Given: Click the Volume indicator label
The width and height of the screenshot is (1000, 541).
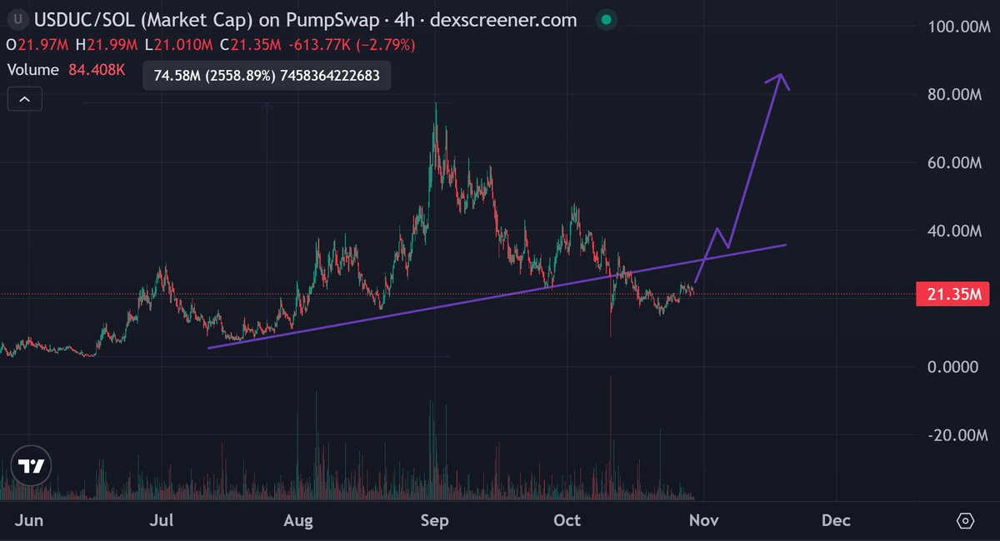Looking at the screenshot, I should (x=32, y=70).
